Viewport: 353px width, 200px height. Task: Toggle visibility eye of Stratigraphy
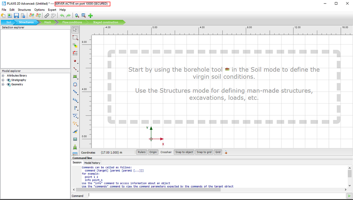point(9,80)
